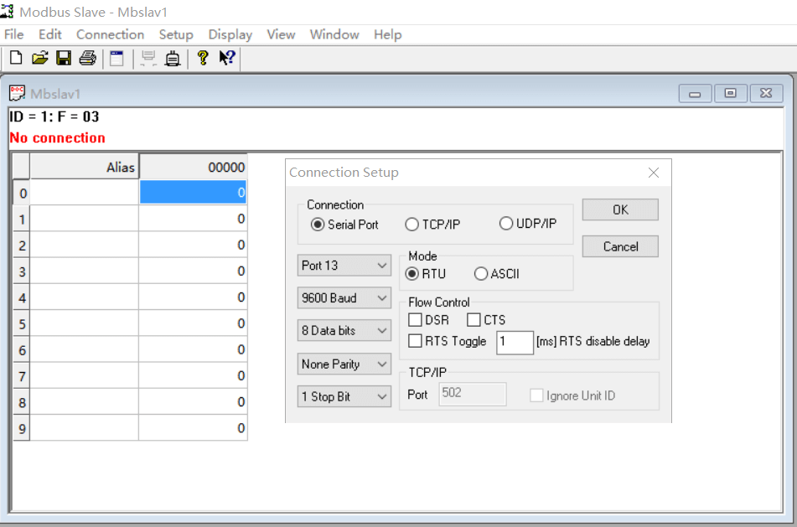The image size is (797, 527).
Task: Select row header 5
Action: (x=22, y=323)
